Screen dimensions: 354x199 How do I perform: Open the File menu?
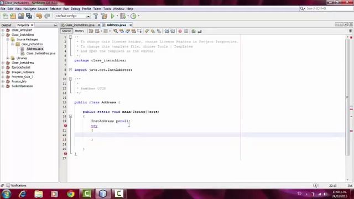[x=3, y=9]
